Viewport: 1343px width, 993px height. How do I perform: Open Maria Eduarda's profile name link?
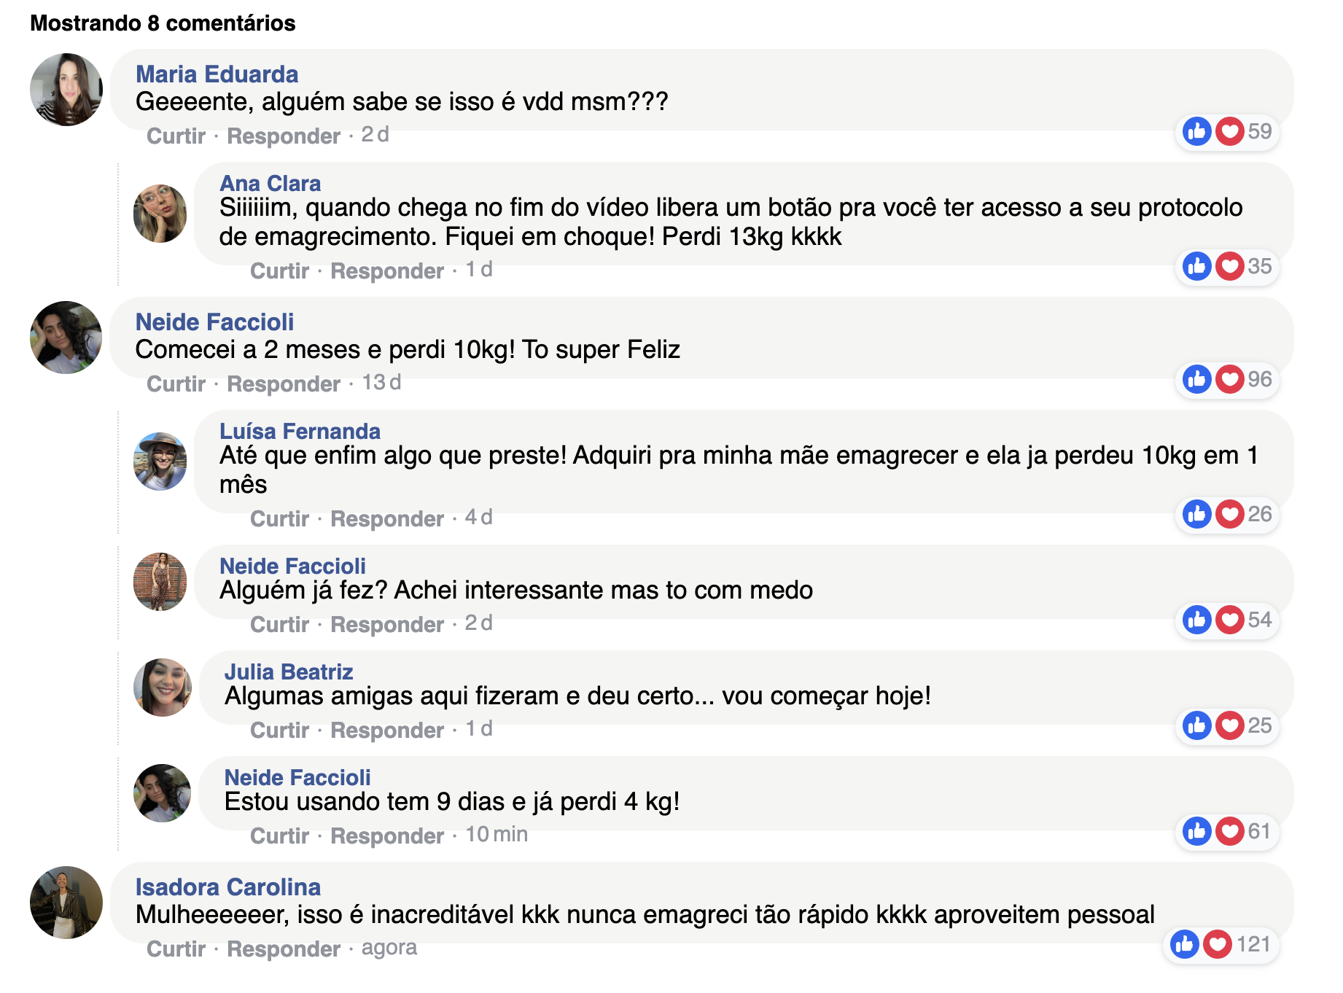click(217, 74)
